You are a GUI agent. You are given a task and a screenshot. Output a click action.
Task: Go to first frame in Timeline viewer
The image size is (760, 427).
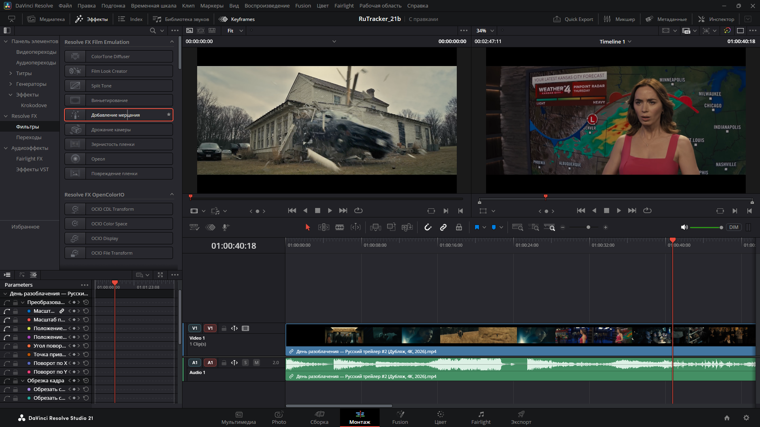point(581,211)
